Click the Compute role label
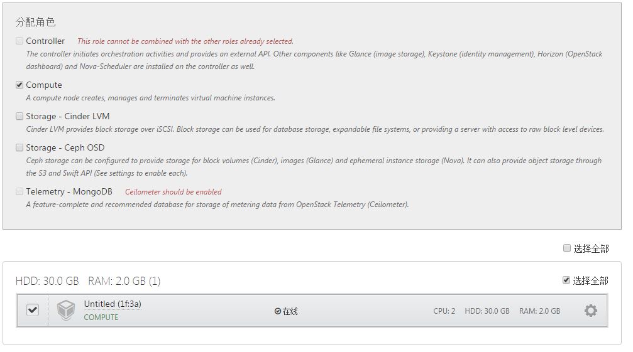 tap(44, 85)
